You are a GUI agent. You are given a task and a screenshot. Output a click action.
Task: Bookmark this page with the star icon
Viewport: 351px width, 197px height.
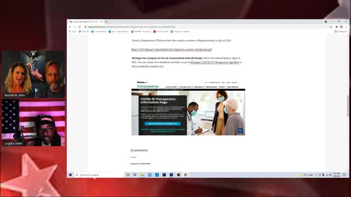pos(331,27)
